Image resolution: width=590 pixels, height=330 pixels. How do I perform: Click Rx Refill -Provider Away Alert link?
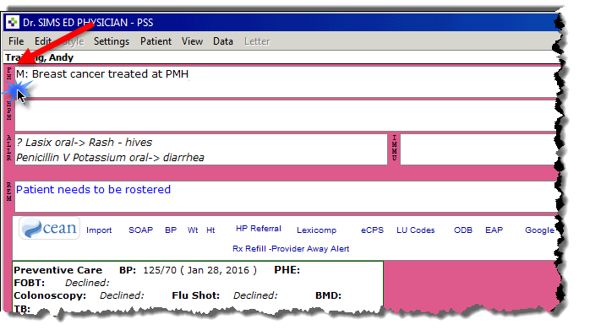[x=291, y=248]
